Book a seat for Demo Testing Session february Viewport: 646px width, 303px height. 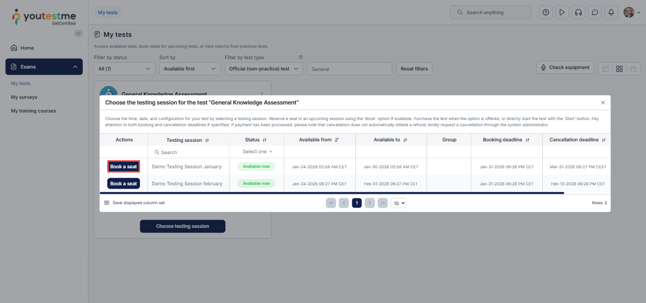pos(123,183)
